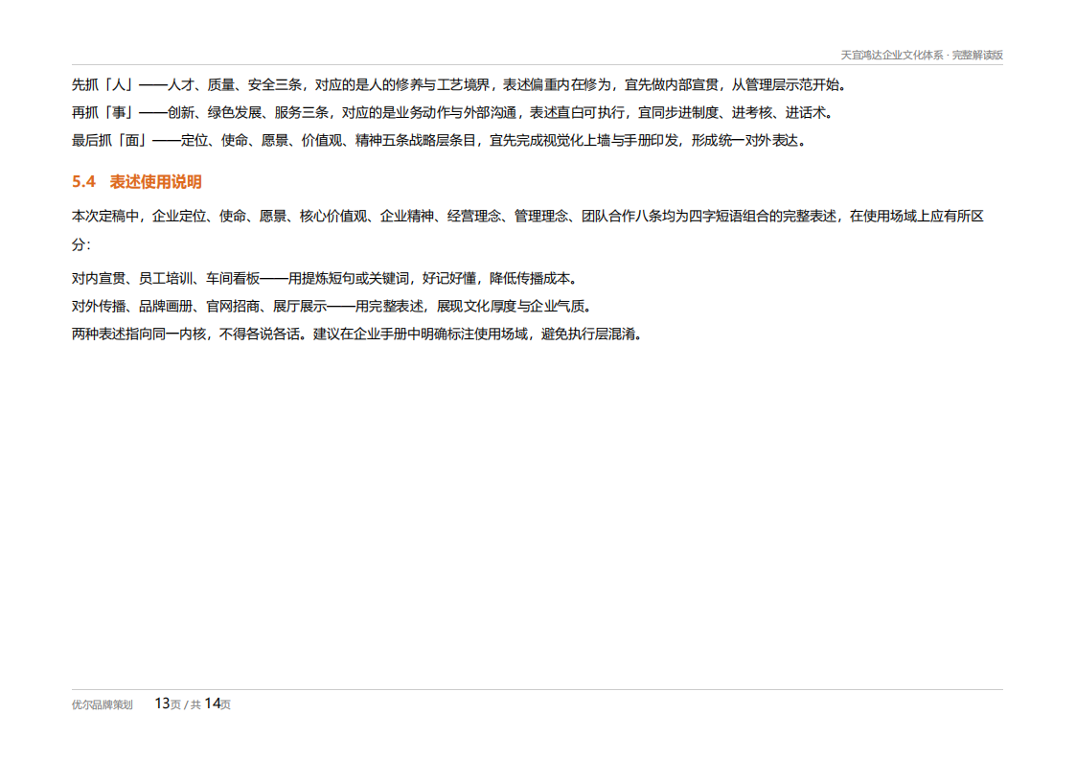Click footer text 优尔品牌策划

103,704
